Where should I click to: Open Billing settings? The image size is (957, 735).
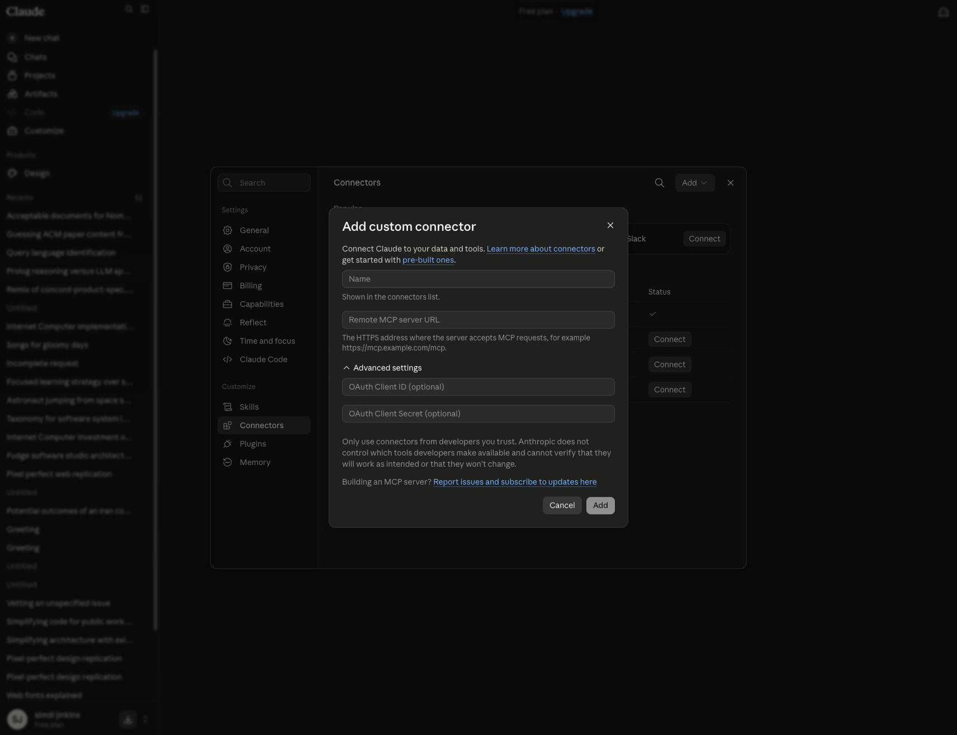tap(264, 286)
